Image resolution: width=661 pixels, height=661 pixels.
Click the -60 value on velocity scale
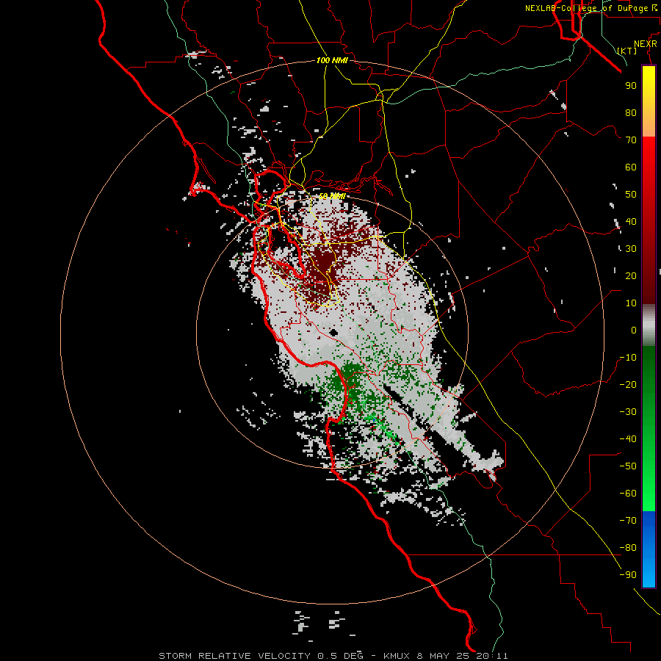click(628, 494)
